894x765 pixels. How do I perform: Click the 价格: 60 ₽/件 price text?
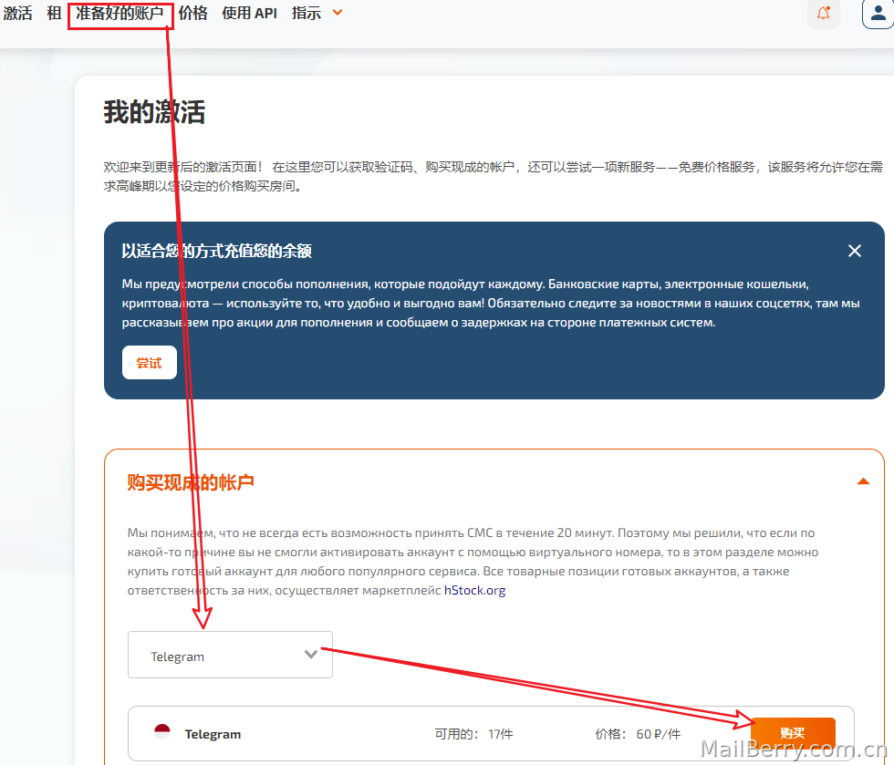pos(638,734)
